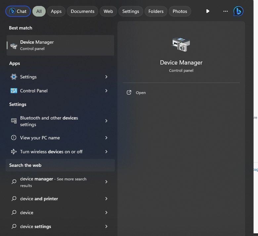
Task: Open the Settings app result
Action: point(61,77)
